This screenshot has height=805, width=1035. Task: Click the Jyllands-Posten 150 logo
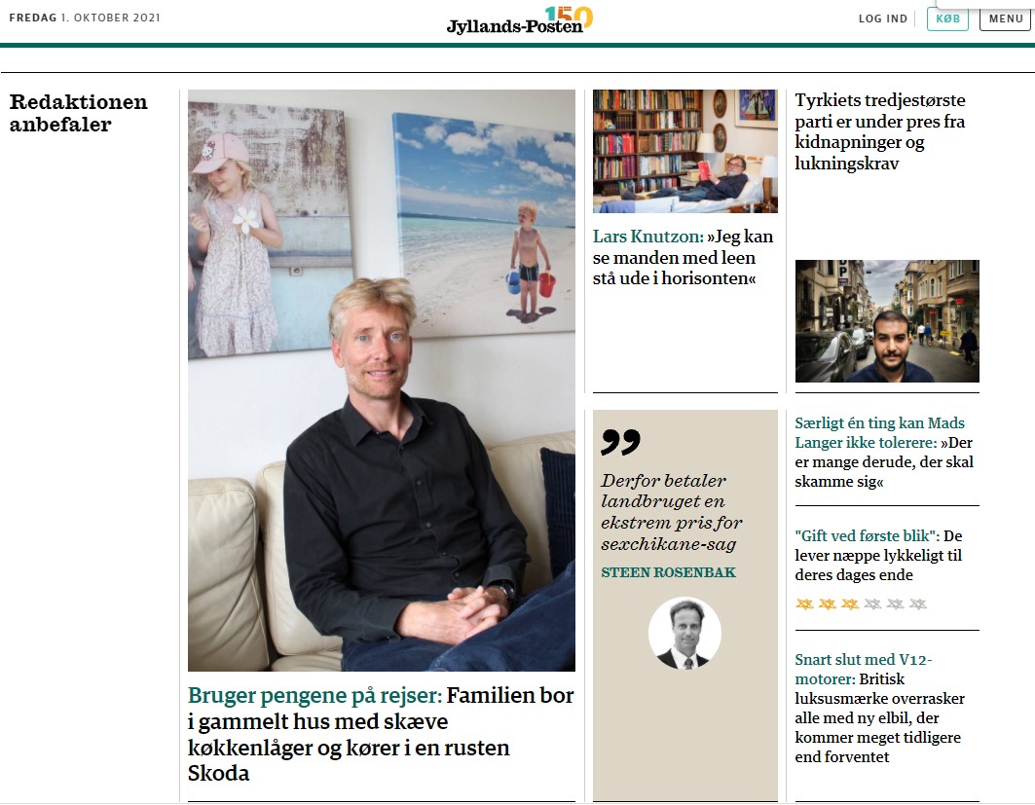(x=520, y=20)
